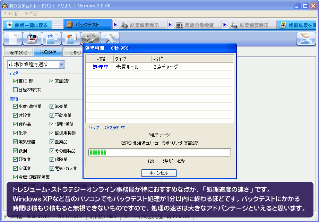Uncheck the 証券業 checkbox
This screenshot has width=319, height=222.
[15, 159]
